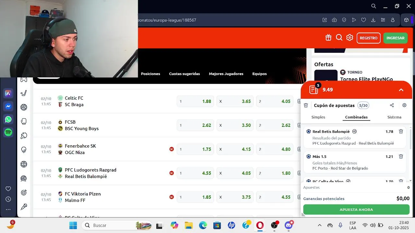Open Discord from taskbar
The image size is (415, 233).
289,225
